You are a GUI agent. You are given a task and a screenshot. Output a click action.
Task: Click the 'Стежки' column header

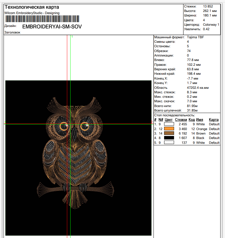[181, 120]
